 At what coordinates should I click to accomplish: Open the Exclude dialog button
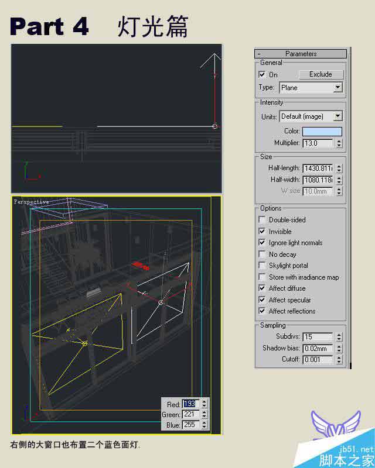[321, 74]
